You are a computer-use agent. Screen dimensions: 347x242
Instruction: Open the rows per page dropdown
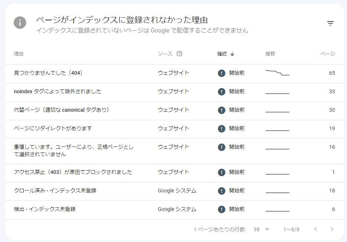pos(262,229)
